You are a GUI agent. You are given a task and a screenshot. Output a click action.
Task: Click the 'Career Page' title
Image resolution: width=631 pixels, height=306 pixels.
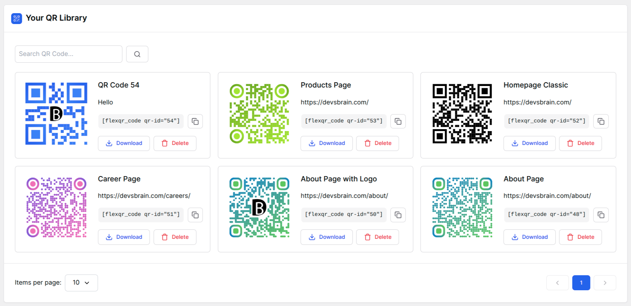[x=119, y=179]
